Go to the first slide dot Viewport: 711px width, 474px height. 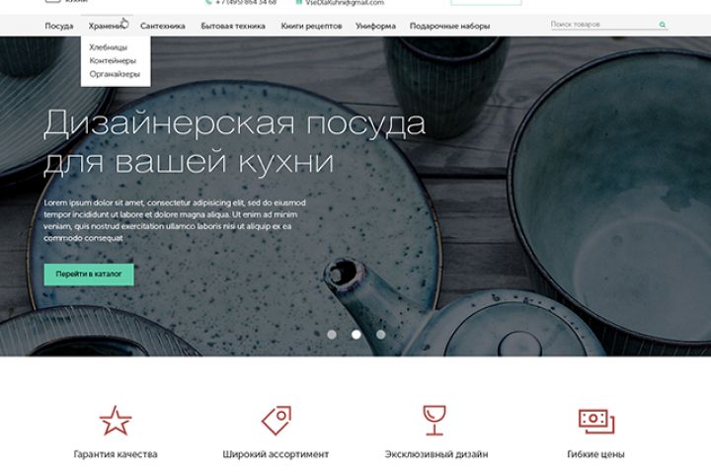click(x=332, y=335)
